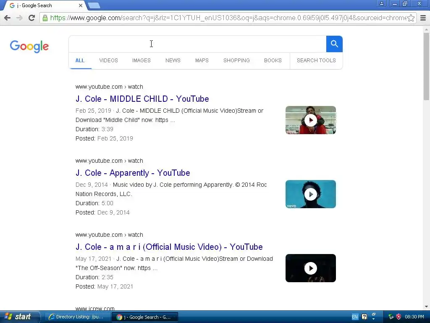Switch to the NEWS tab
Screen dimensions: 430x323
tap(173, 61)
